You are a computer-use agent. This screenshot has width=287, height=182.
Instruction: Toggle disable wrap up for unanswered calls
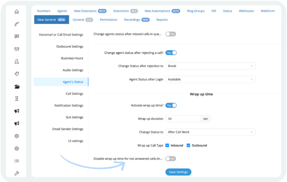pos(170,159)
